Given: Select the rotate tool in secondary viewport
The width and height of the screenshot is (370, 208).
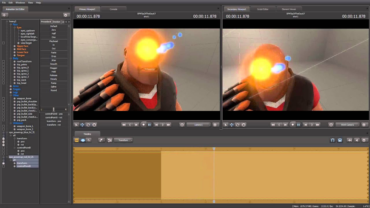Looking at the screenshot, I should (237, 125).
